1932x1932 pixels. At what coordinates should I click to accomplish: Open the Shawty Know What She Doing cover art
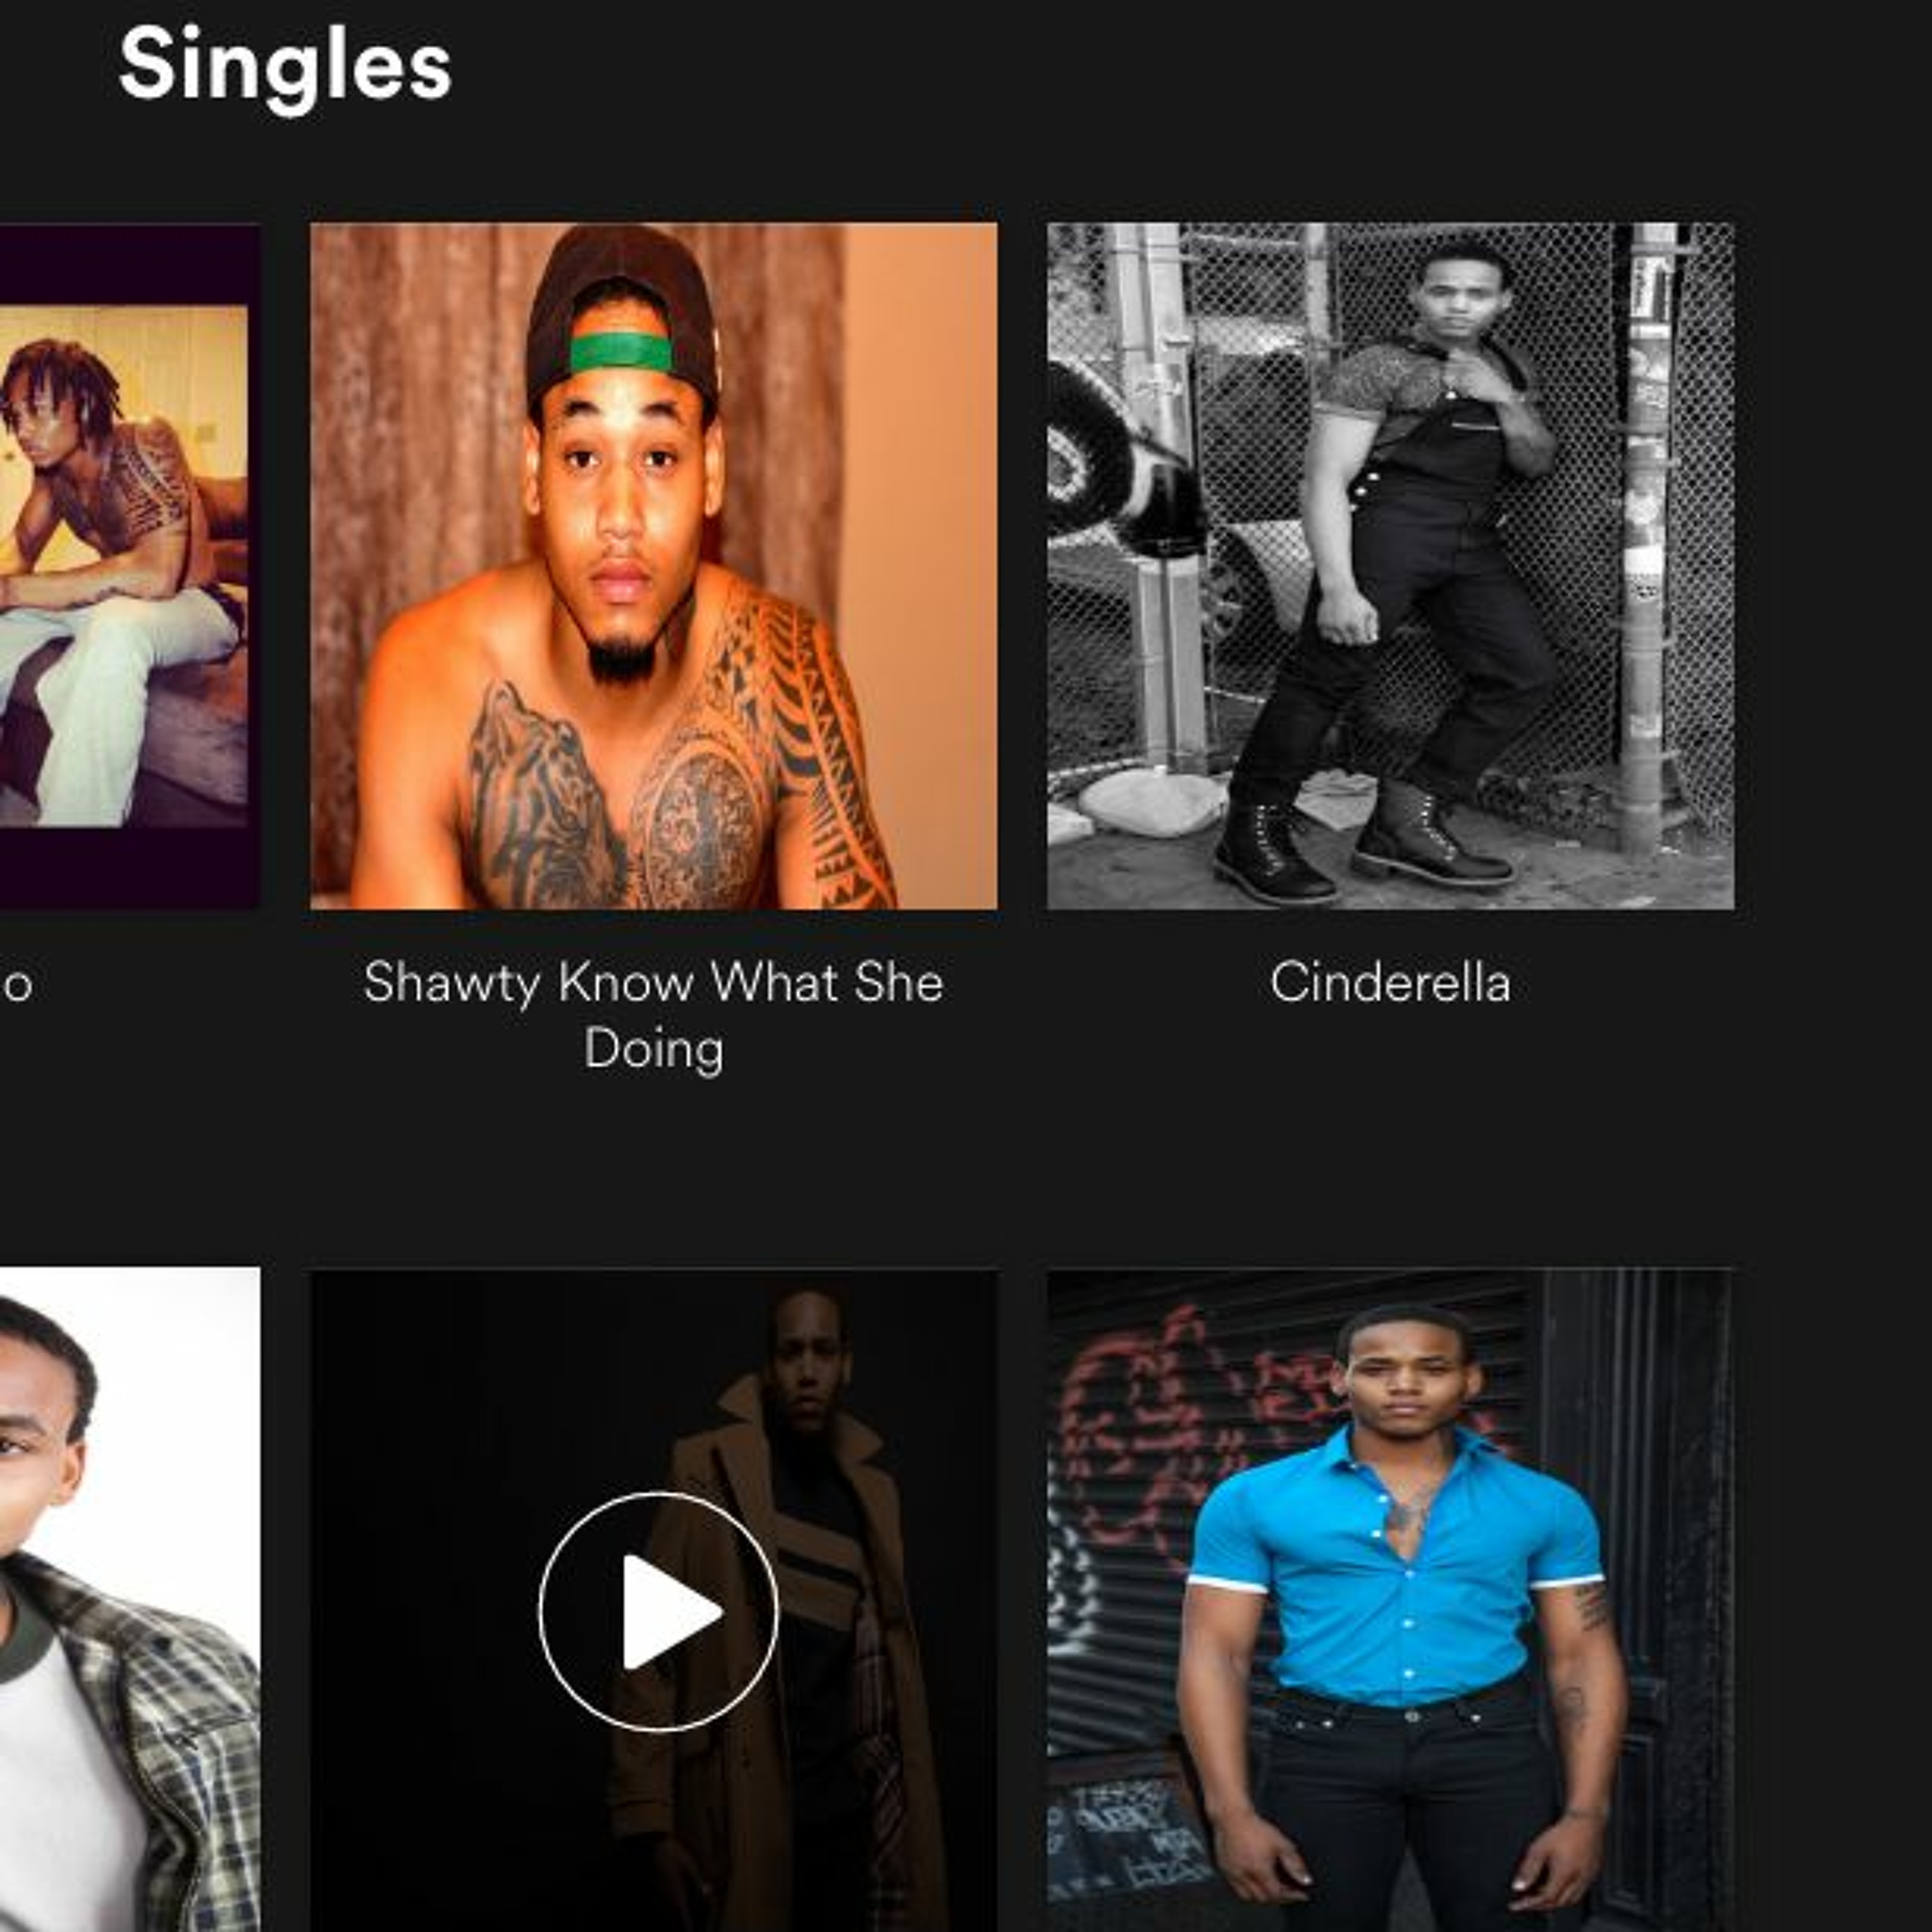coord(653,566)
